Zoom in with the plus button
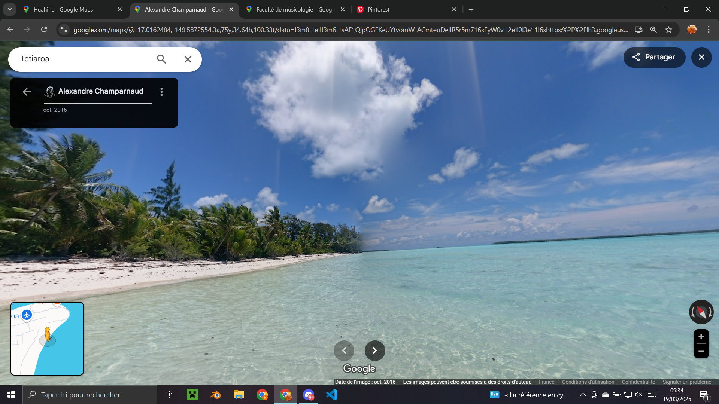Screen dimensions: 719x404 tap(701, 337)
